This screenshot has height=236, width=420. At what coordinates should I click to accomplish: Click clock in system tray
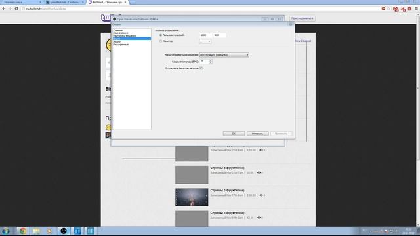point(409,231)
